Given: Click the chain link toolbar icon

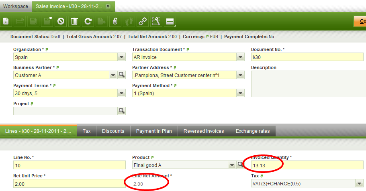Looking at the screenshot, I should 142,21.
